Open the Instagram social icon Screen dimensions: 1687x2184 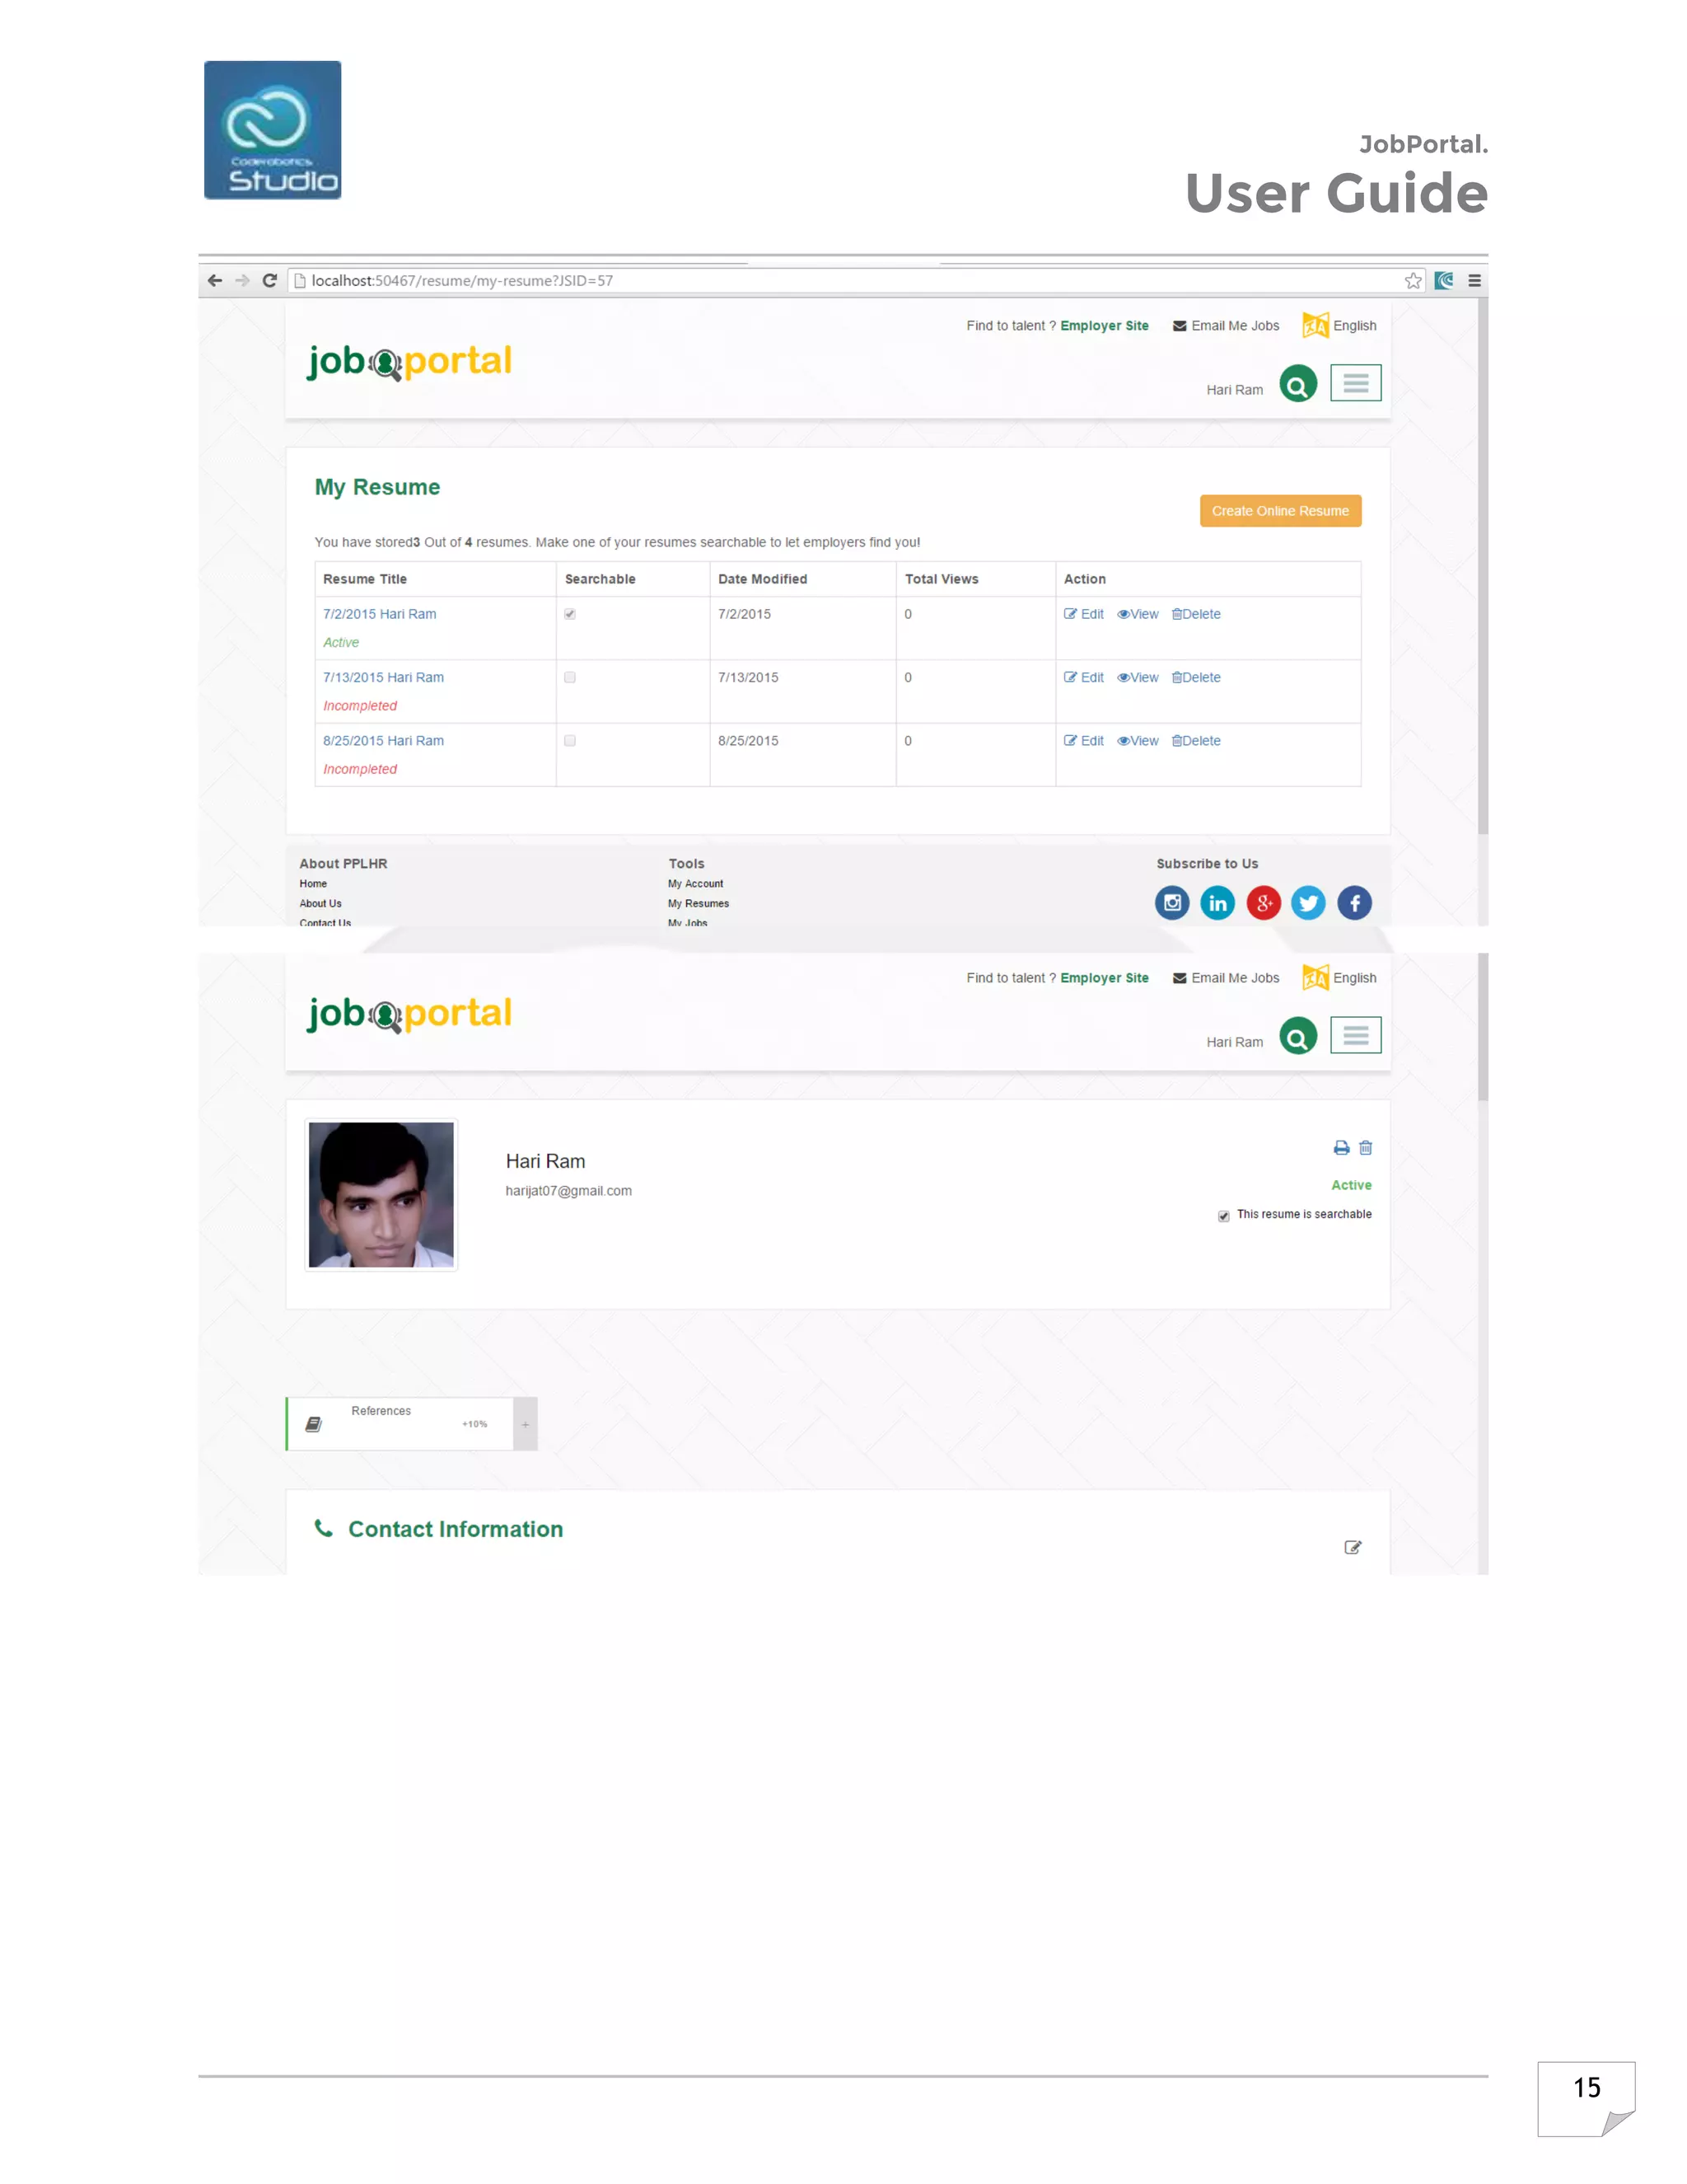[x=1171, y=903]
